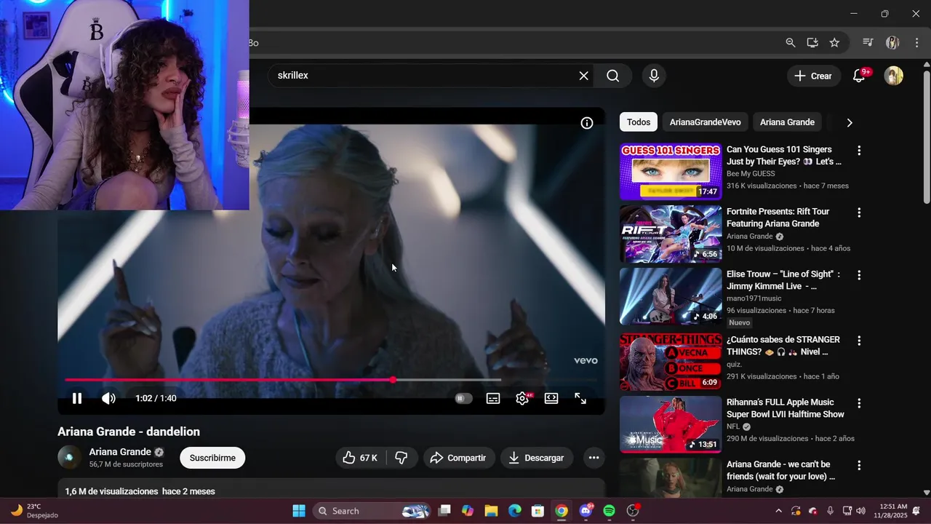Pause the dandelion video

click(76, 398)
